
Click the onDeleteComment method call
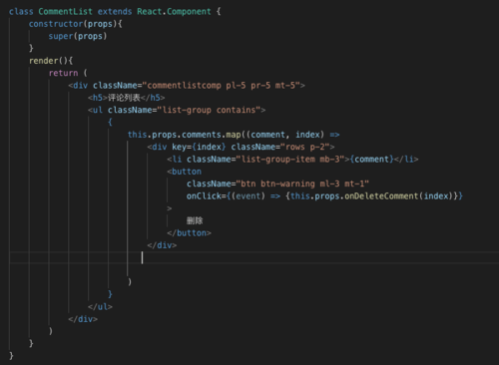tap(381, 196)
